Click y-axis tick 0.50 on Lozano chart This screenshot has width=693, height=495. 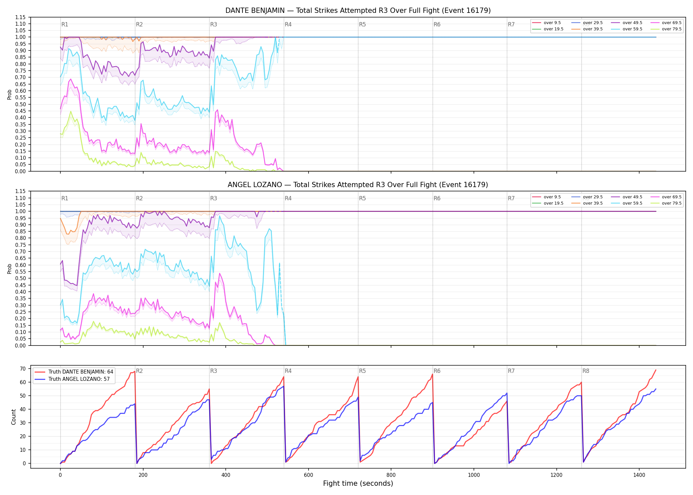tap(20, 278)
